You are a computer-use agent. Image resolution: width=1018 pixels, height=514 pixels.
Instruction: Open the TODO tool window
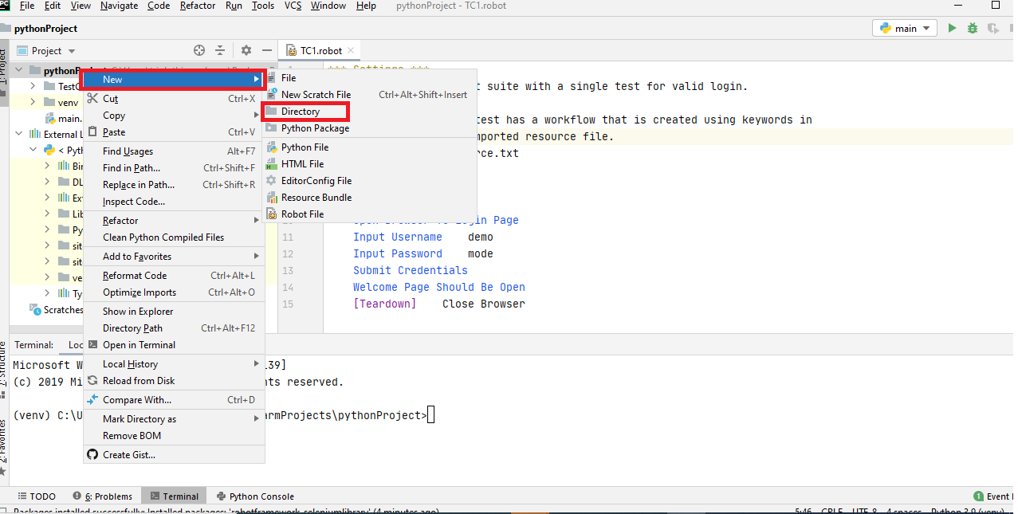tap(37, 496)
